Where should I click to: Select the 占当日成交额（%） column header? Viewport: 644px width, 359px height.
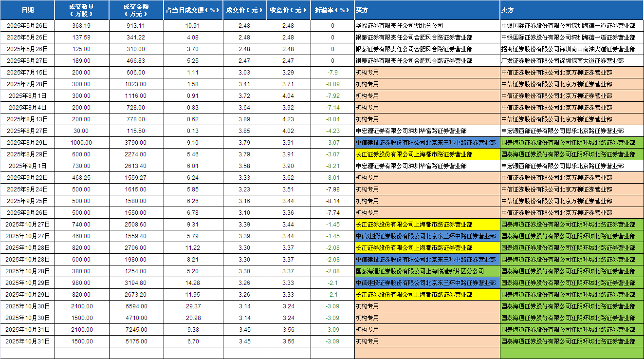(193, 10)
